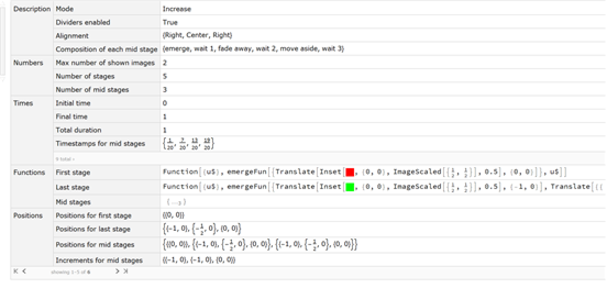Click 'Composition of each mid stage' label
The image size is (607, 288).
(107, 49)
